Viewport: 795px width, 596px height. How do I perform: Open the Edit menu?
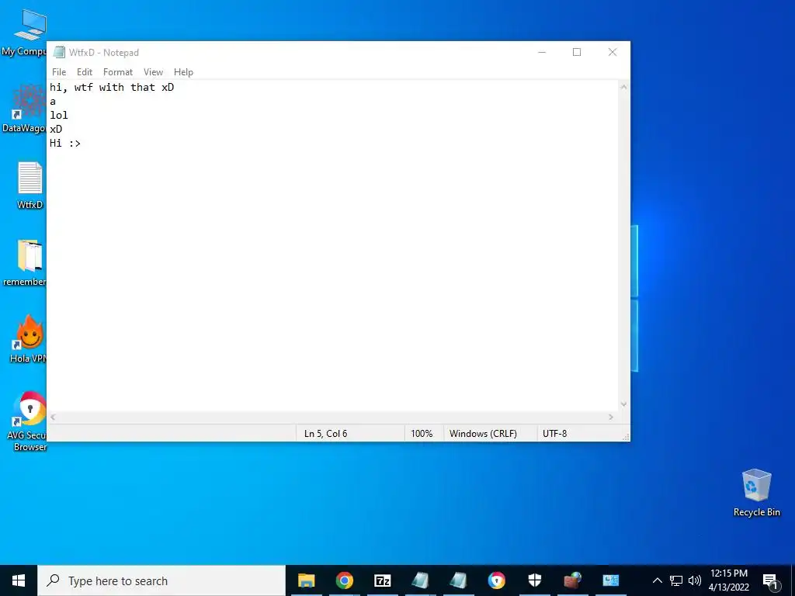(84, 72)
